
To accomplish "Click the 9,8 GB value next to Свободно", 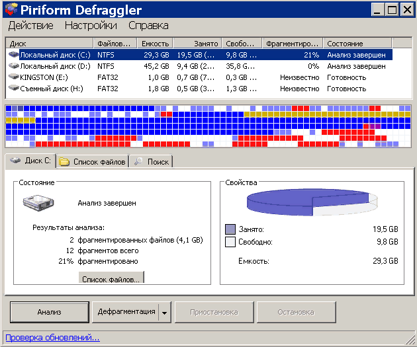I will click(387, 242).
